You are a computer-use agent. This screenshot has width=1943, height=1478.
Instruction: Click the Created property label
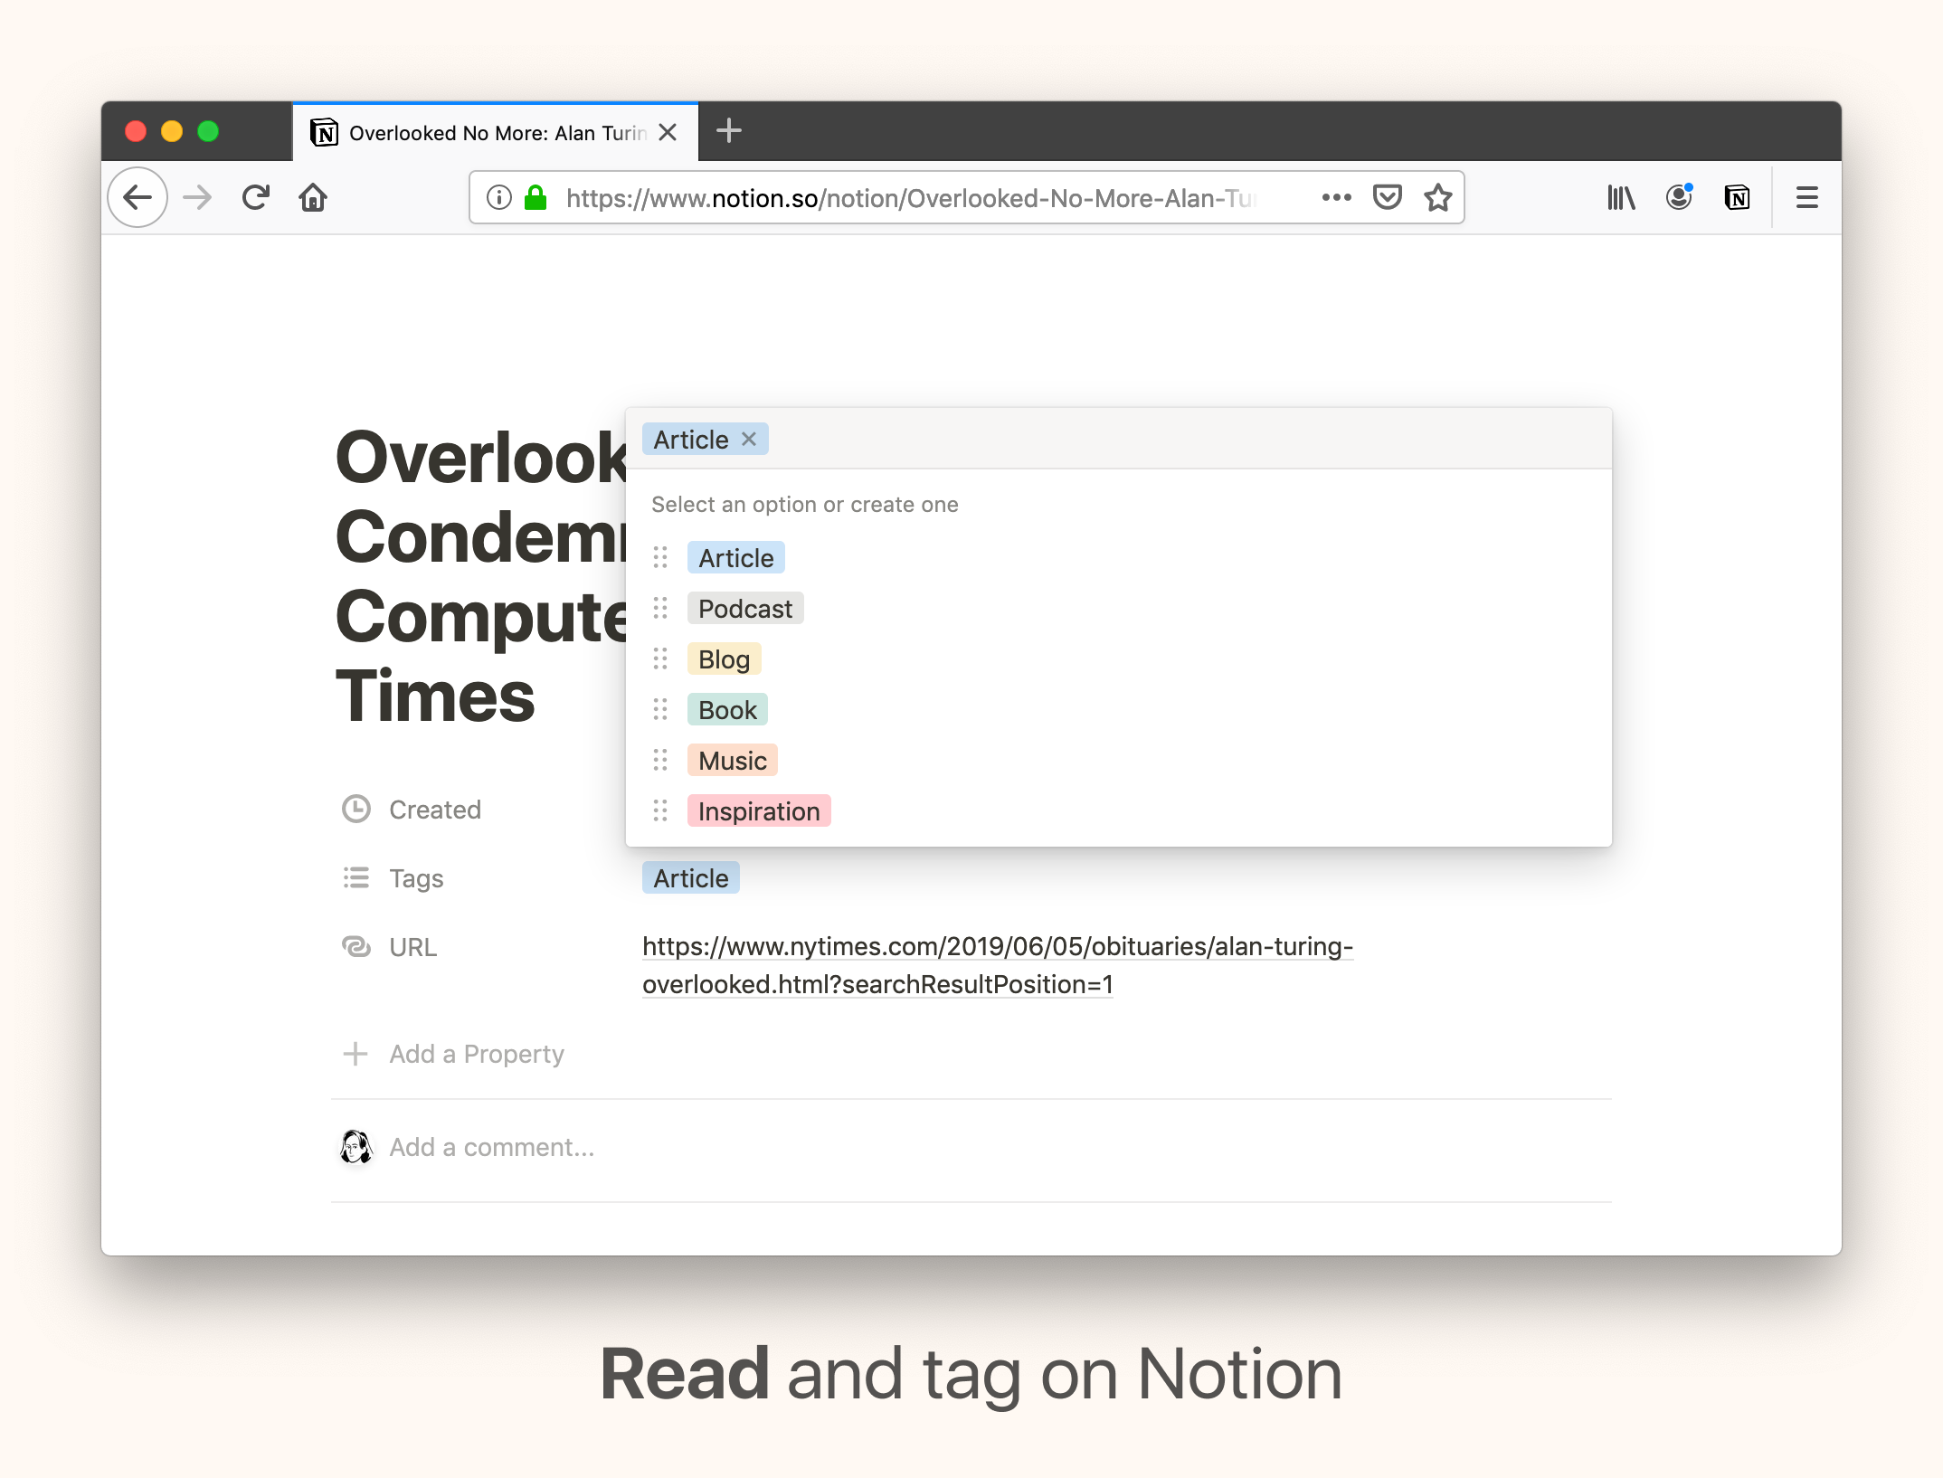[435, 809]
